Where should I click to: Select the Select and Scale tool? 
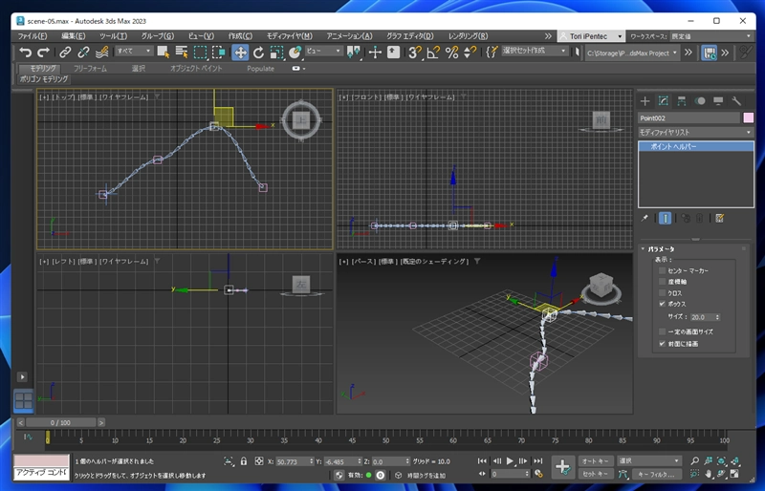276,53
